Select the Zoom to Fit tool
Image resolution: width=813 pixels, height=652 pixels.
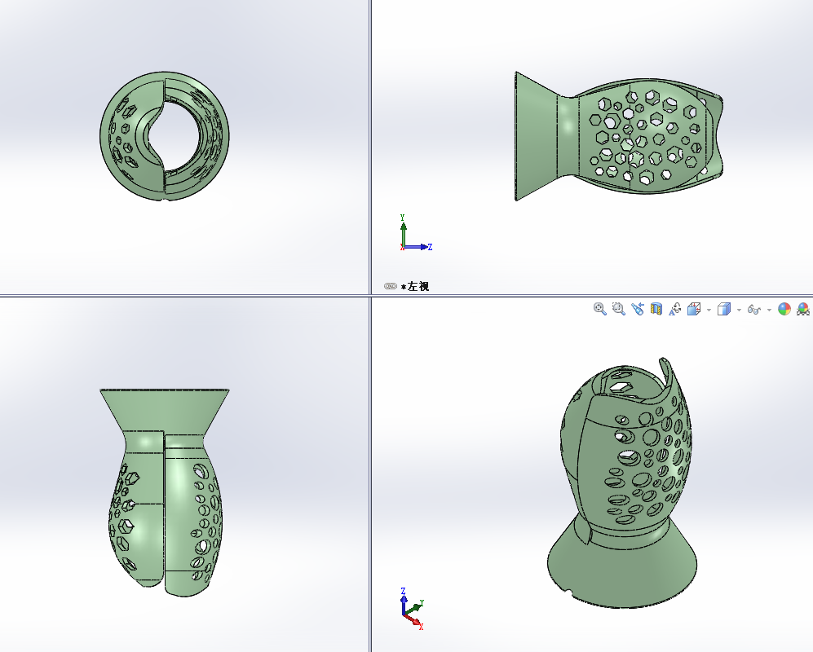click(x=599, y=310)
